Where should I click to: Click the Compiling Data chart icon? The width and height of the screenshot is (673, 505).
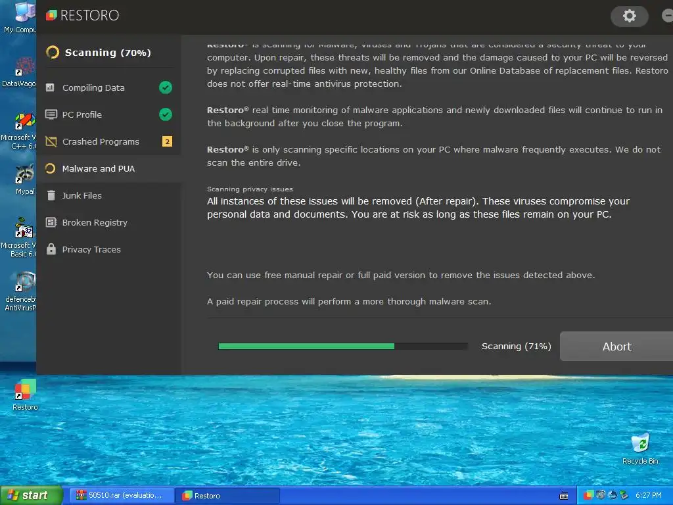coord(51,87)
